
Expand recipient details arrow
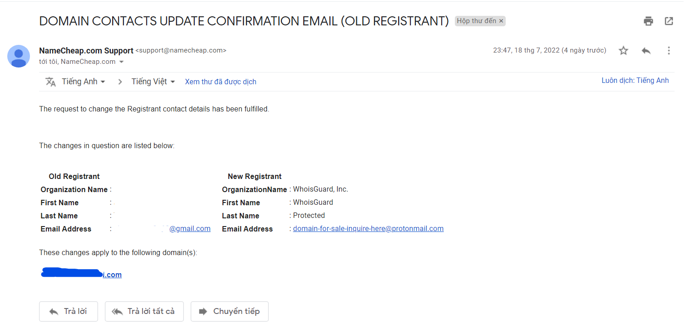coord(122,62)
